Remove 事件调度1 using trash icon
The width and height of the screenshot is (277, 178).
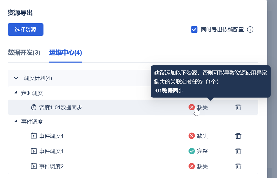point(238,151)
